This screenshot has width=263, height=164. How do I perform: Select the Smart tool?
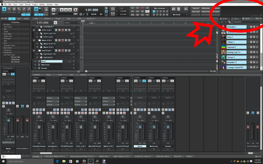point(4,10)
